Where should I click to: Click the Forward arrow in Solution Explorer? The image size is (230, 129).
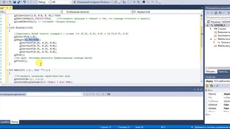[212, 13]
